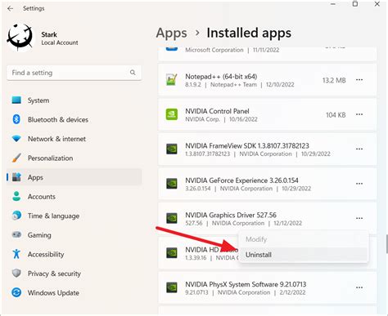
Task: Open the more options for Notepad++
Action: [359, 80]
